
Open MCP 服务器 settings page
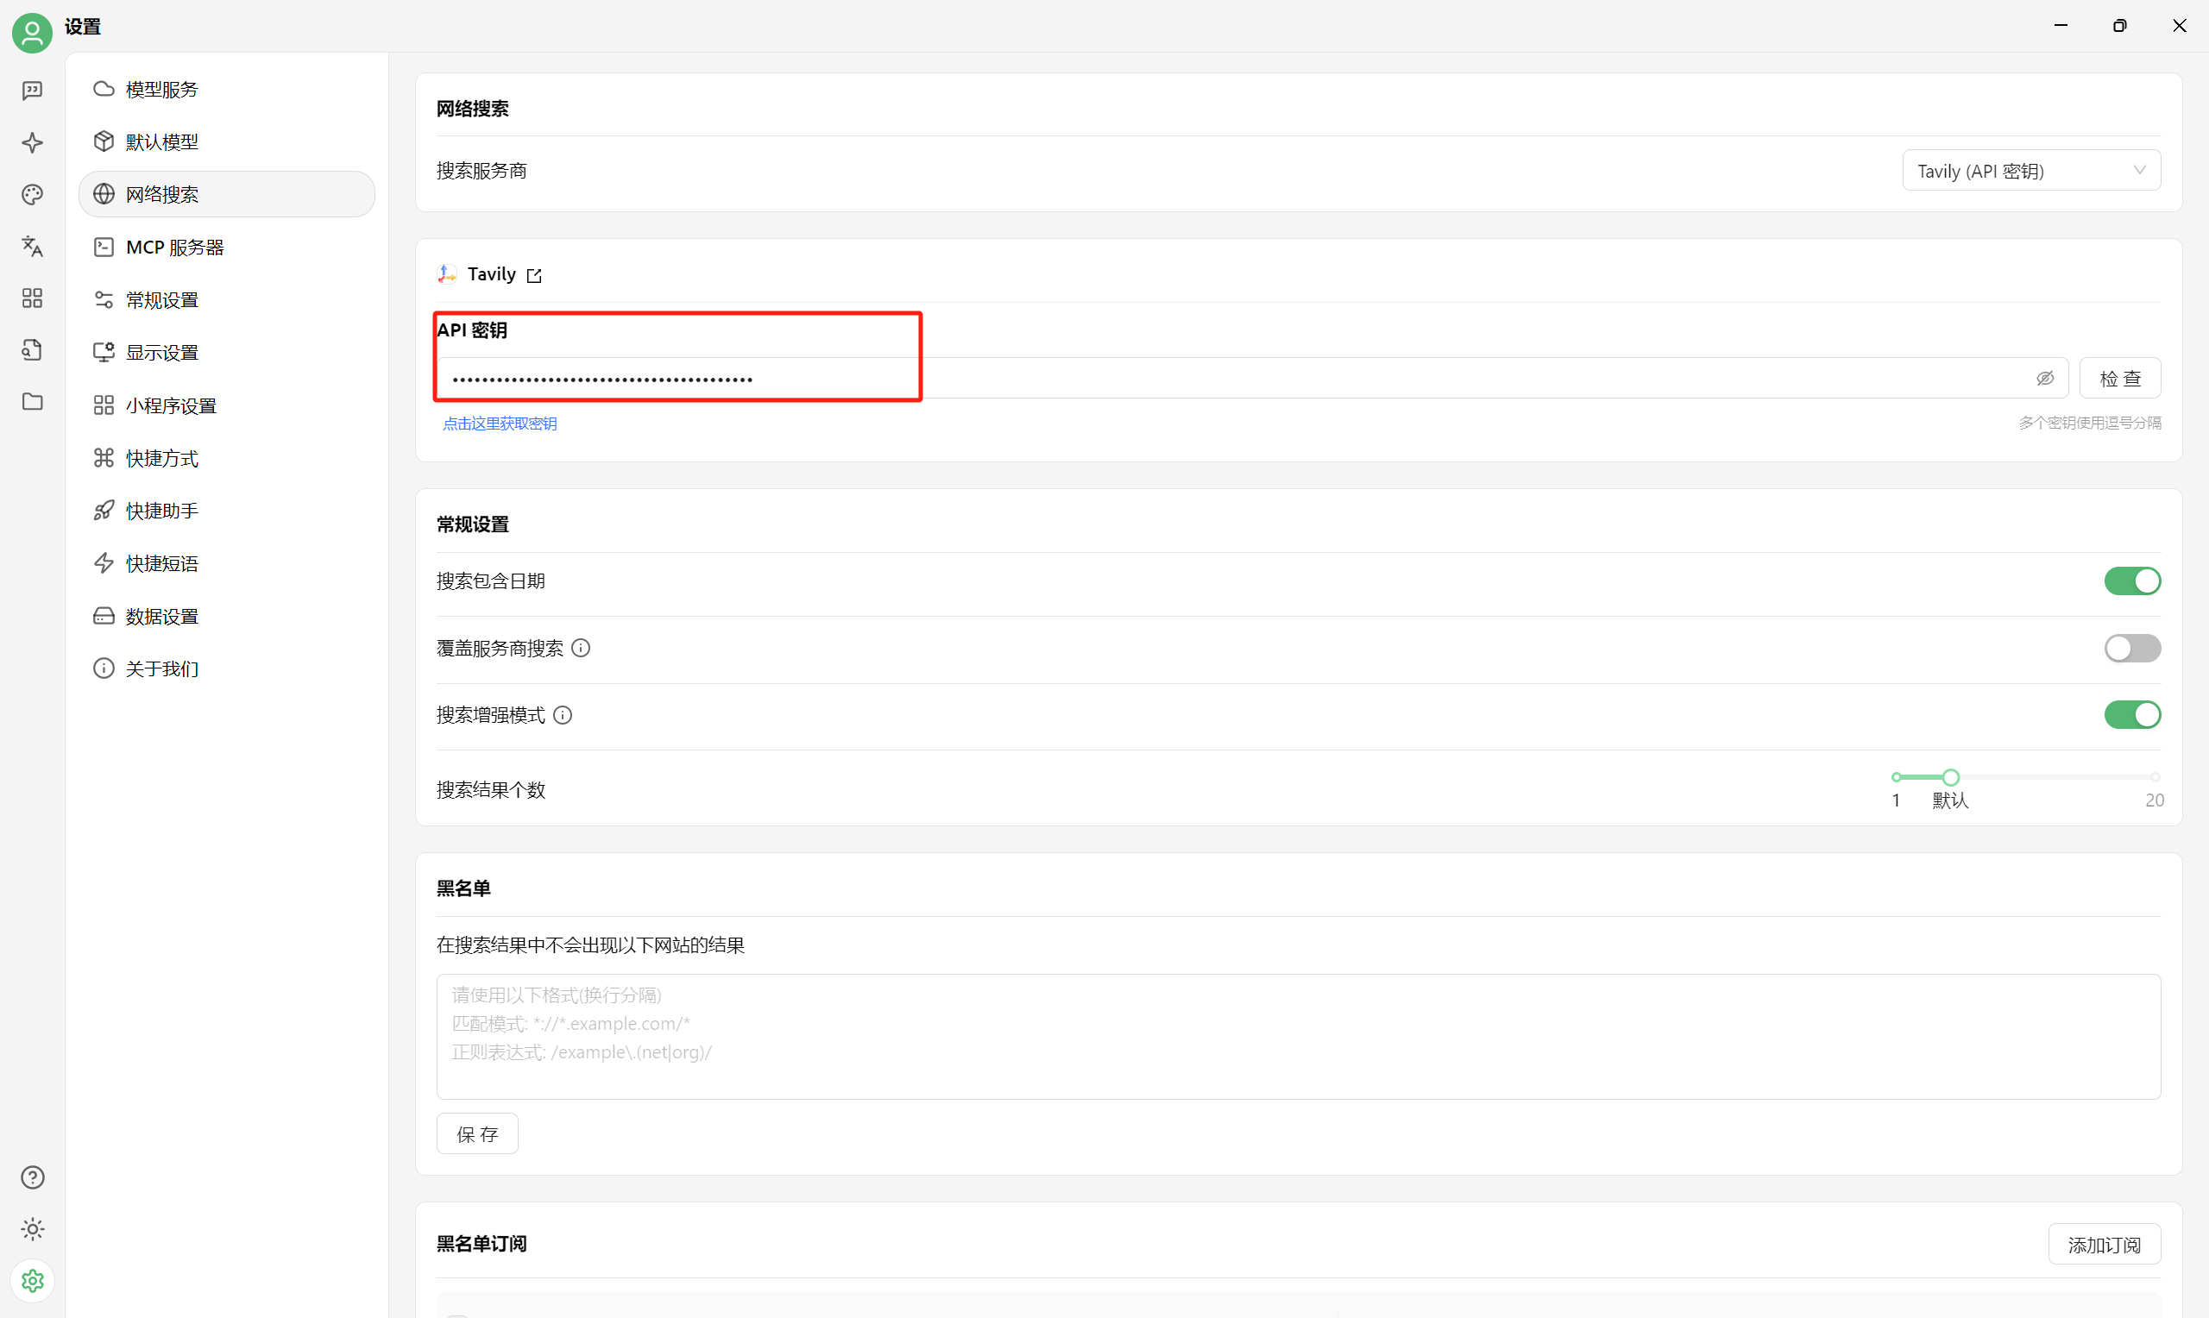click(x=174, y=248)
